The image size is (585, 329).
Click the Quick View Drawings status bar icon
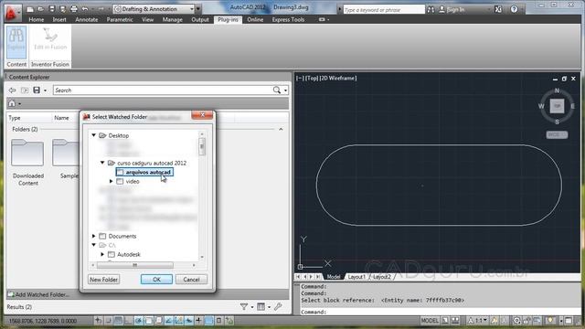455,321
